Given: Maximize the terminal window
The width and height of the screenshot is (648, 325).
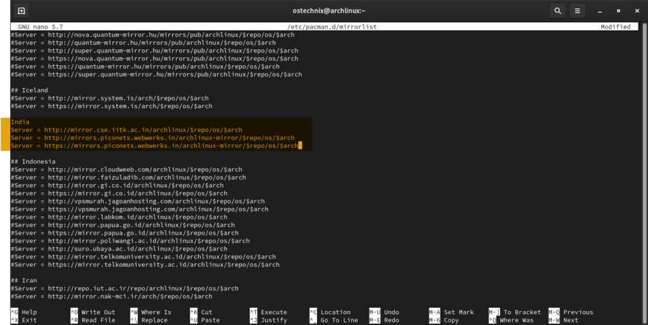Looking at the screenshot, I should click(x=618, y=11).
